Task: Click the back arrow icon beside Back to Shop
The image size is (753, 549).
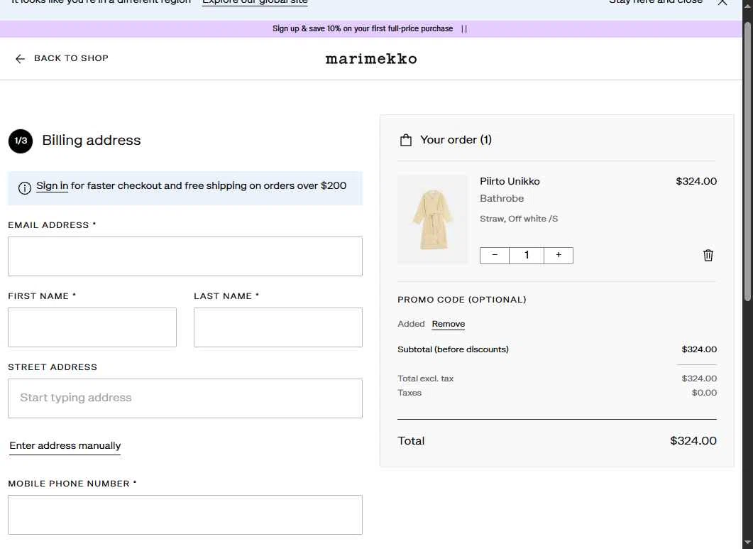Action: coord(20,59)
